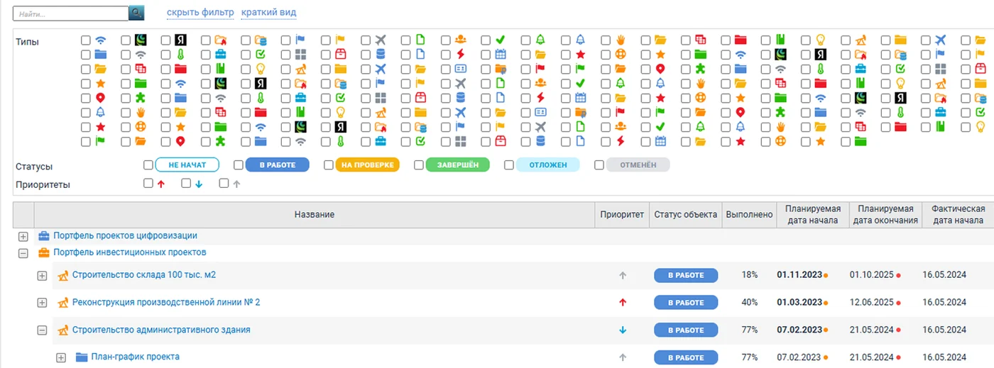
Task: Click planned start date 01.11.2023
Action: pos(799,275)
